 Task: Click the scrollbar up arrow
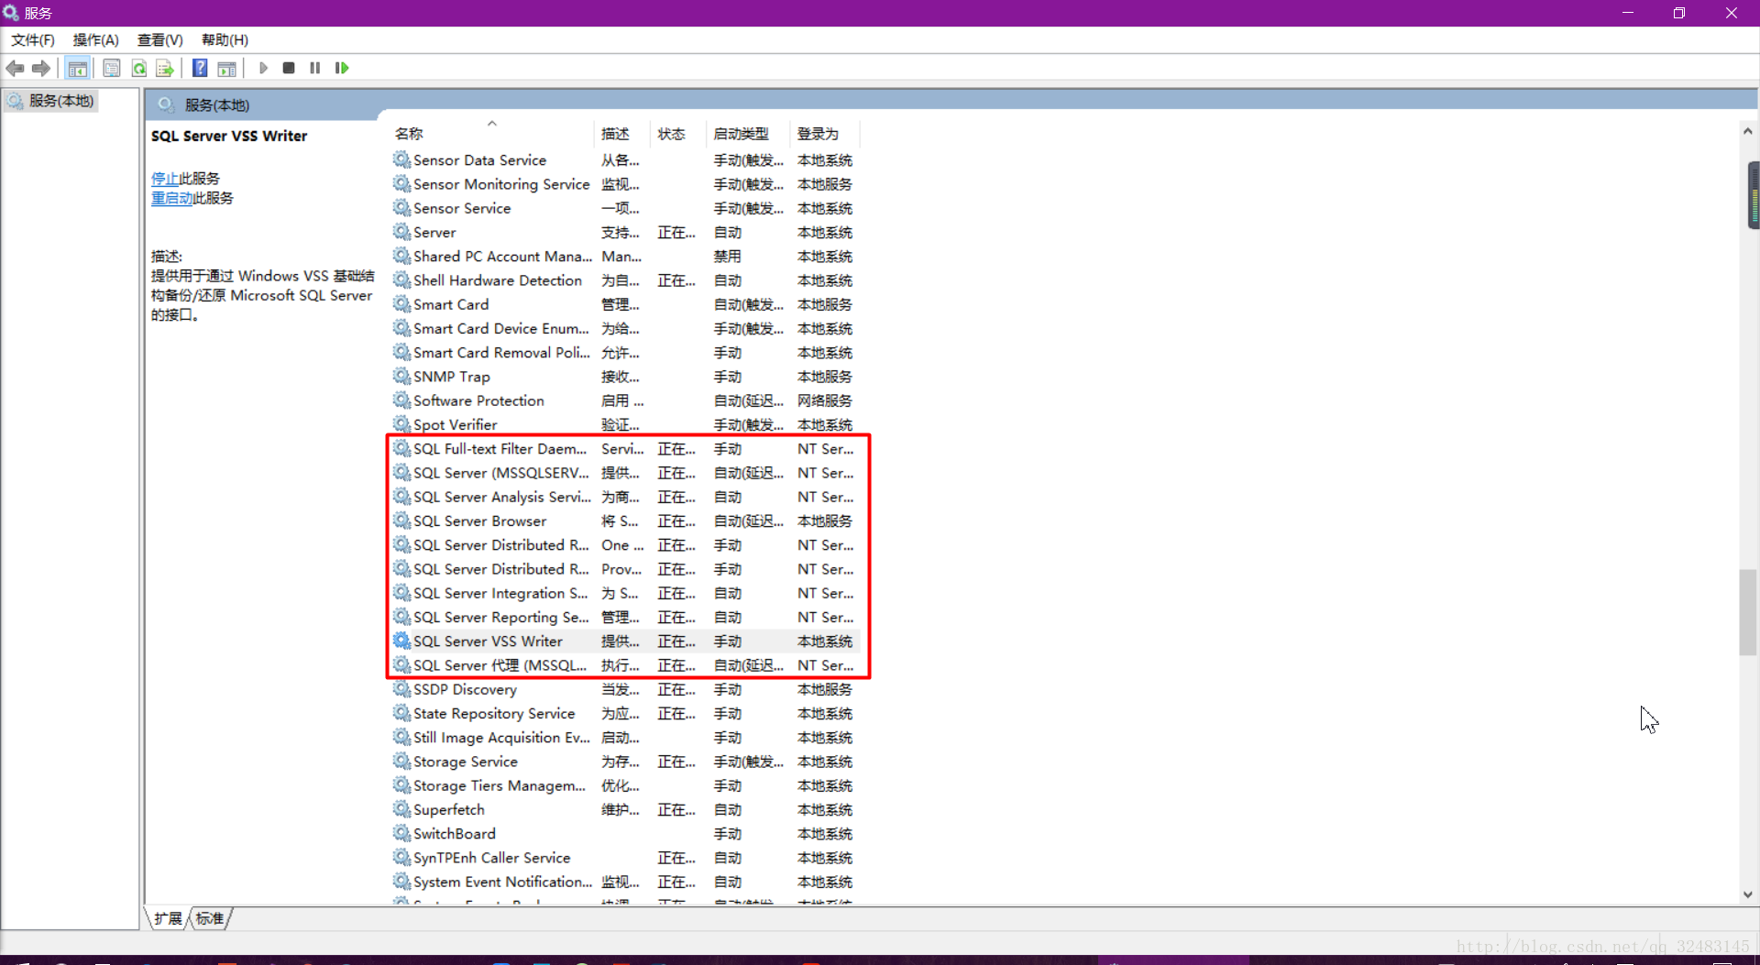(x=1748, y=131)
